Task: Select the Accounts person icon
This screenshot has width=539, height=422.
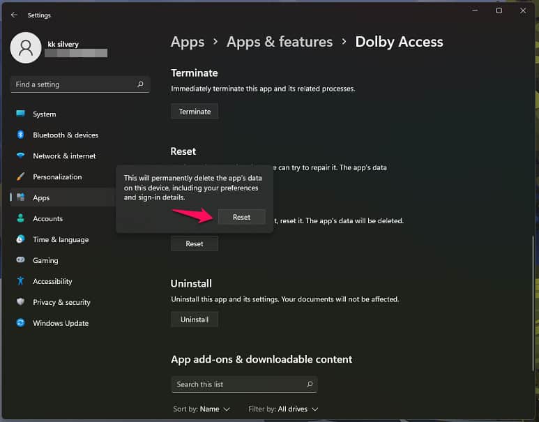Action: coord(21,218)
